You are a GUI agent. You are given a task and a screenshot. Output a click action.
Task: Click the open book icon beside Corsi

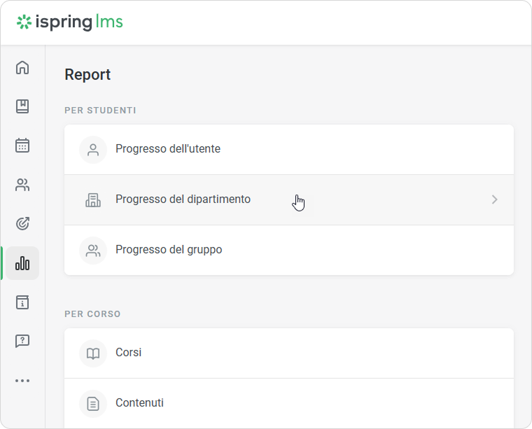click(93, 353)
